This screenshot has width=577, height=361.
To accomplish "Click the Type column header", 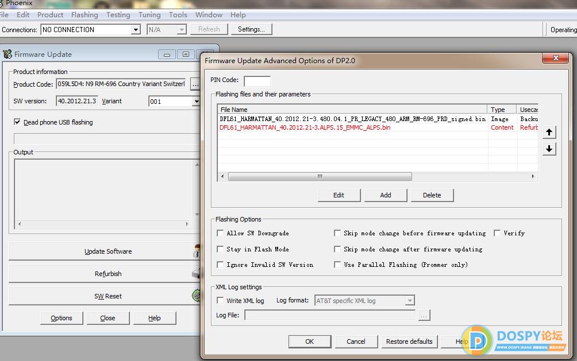I will 502,109.
